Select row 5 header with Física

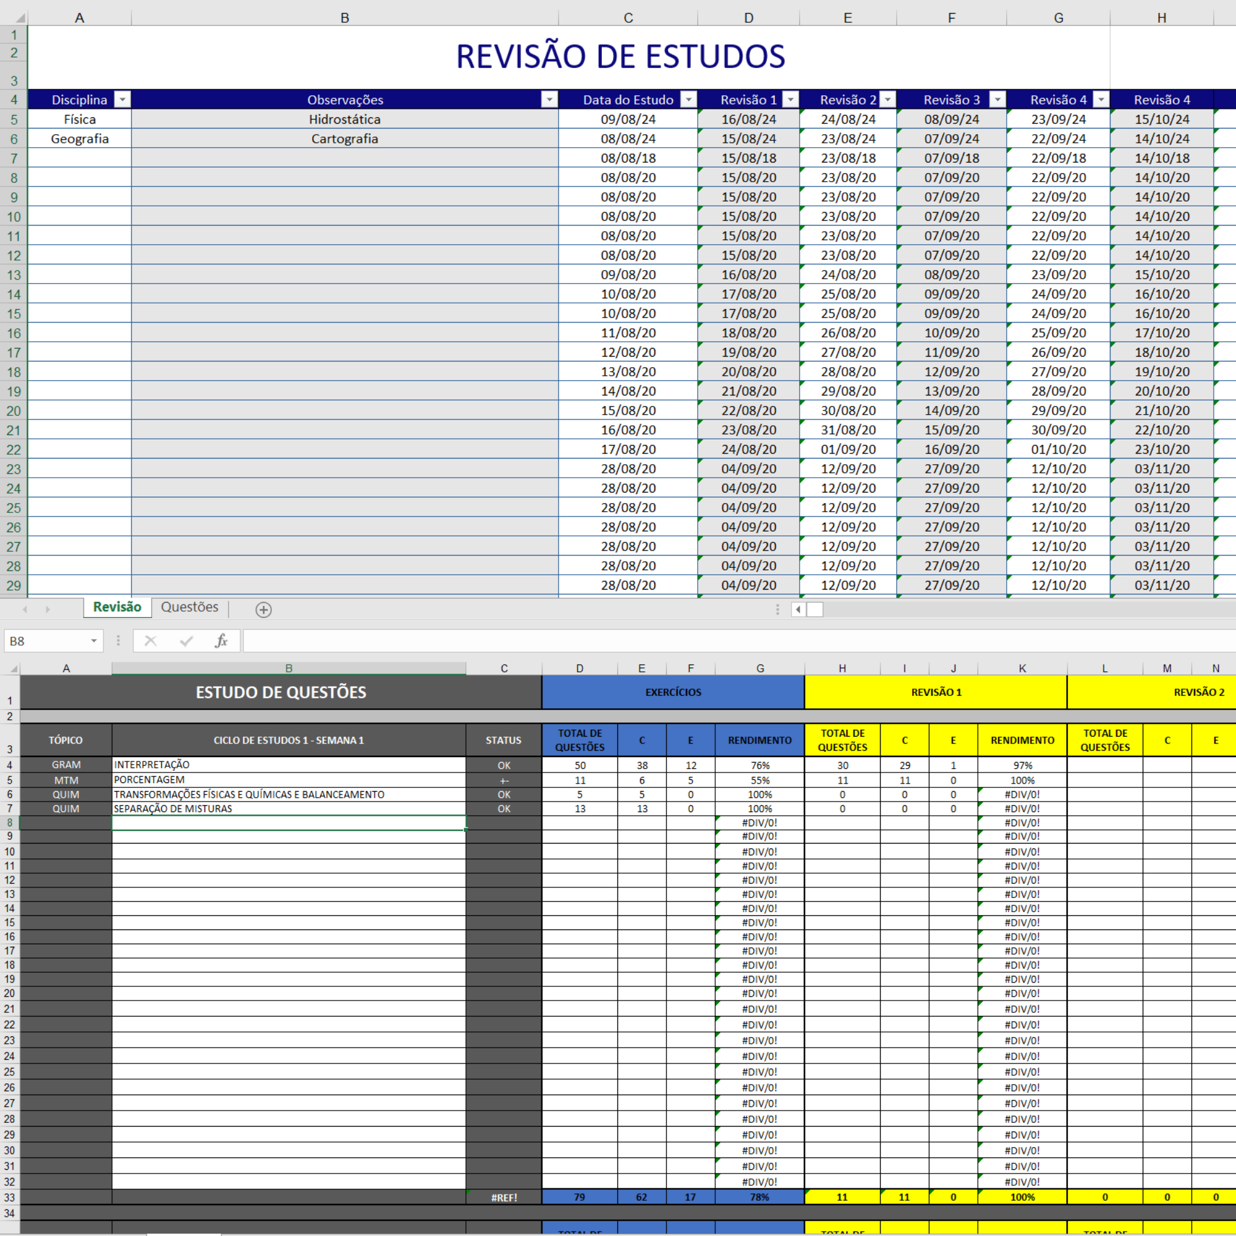pyautogui.click(x=14, y=119)
